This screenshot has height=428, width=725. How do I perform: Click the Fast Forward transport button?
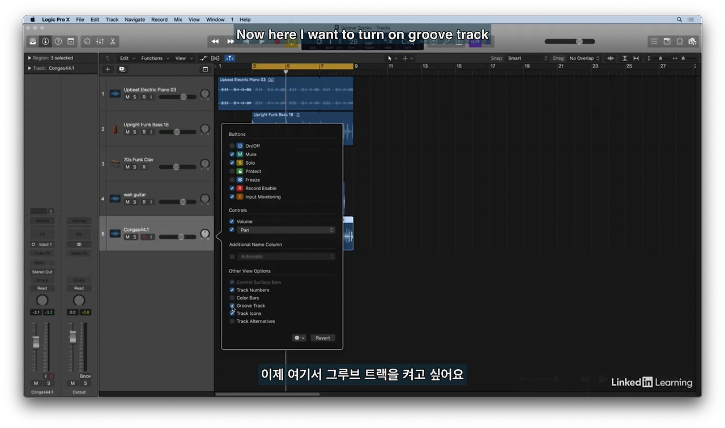(x=231, y=41)
